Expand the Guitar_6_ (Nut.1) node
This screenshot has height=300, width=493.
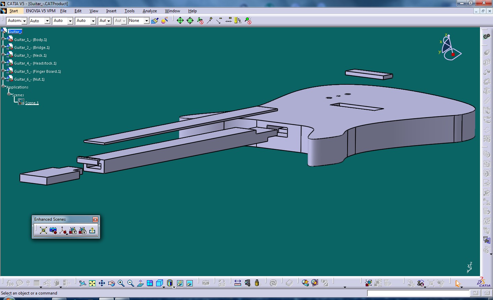coord(3,78)
